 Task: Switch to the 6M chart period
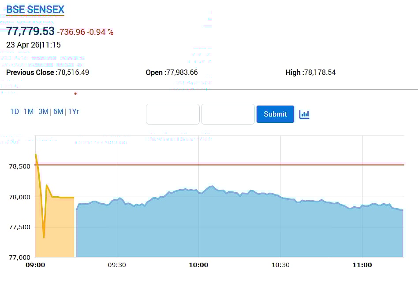pos(58,112)
